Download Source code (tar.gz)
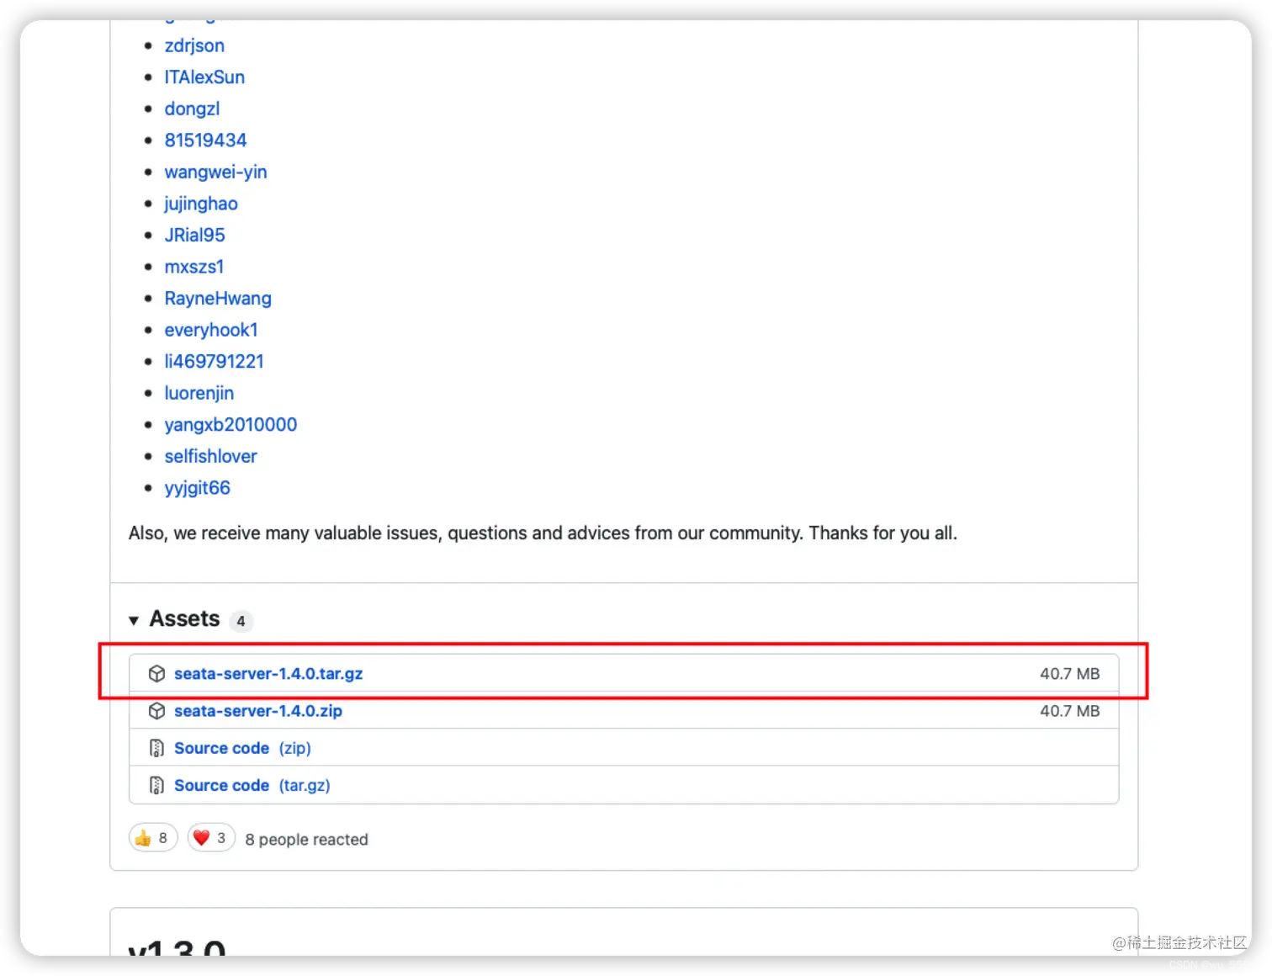1272x976 pixels. [252, 785]
